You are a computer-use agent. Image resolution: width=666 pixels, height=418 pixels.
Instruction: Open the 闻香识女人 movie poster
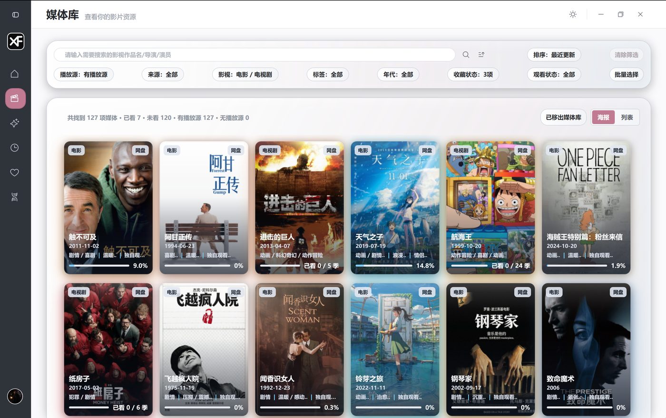pos(300,350)
